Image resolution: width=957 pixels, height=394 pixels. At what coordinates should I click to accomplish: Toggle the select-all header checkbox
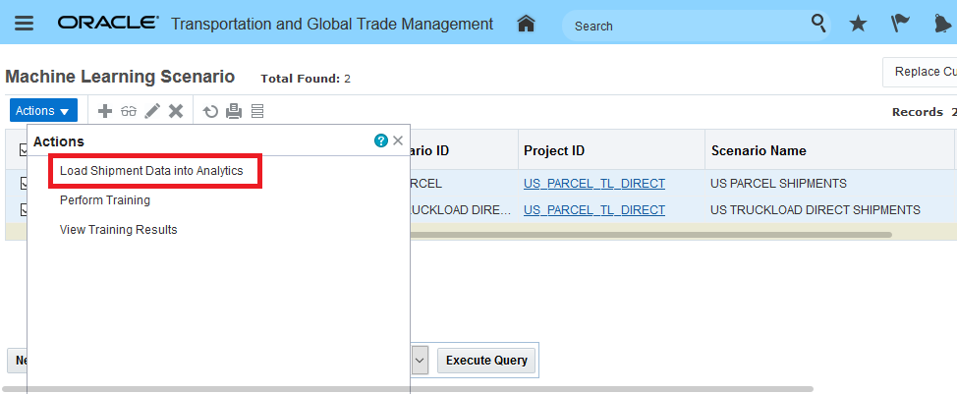(25, 150)
